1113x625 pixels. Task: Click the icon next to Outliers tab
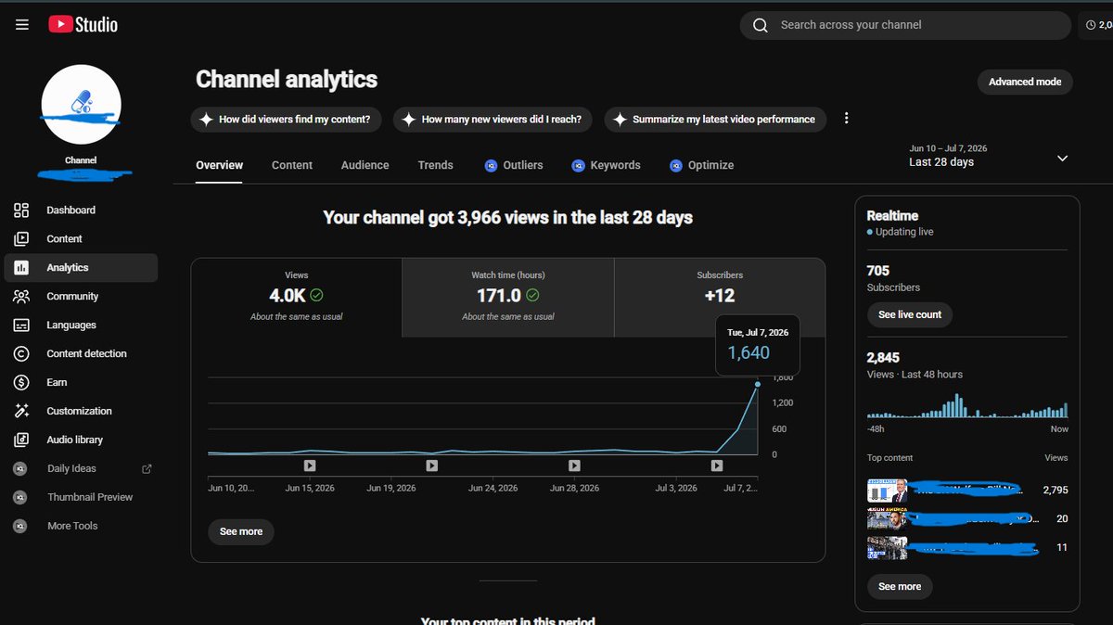tap(491, 165)
